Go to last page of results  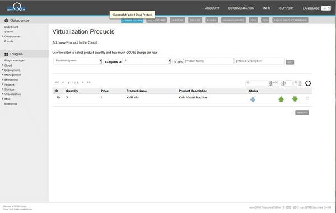pos(88,82)
